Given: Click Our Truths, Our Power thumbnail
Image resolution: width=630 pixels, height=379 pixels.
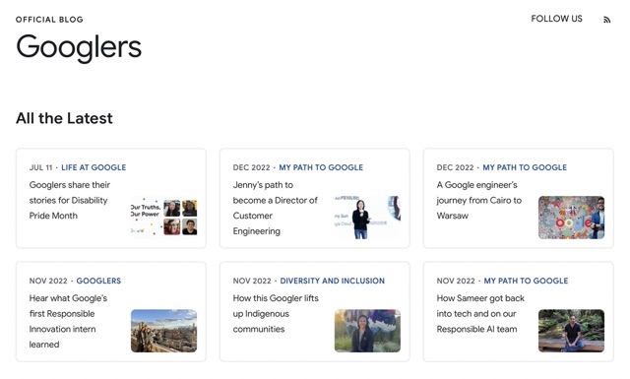Looking at the screenshot, I should (x=164, y=218).
